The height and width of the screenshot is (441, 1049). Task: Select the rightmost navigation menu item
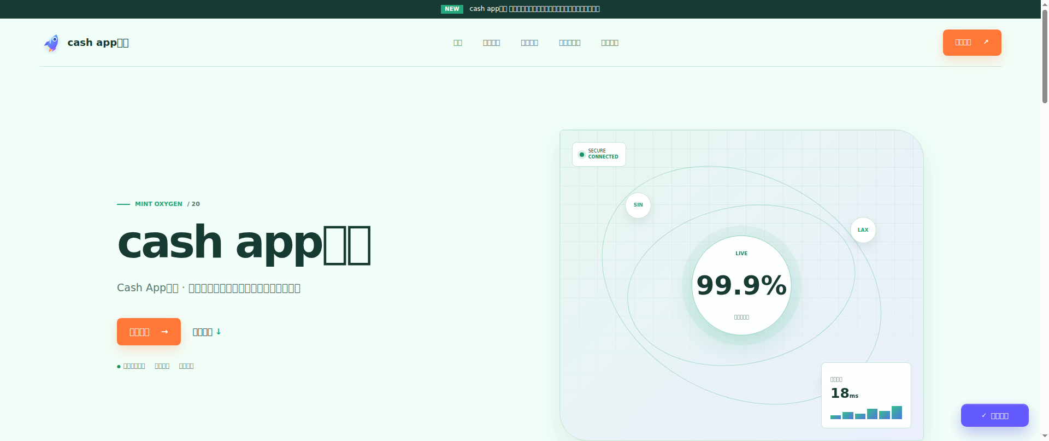tap(610, 43)
